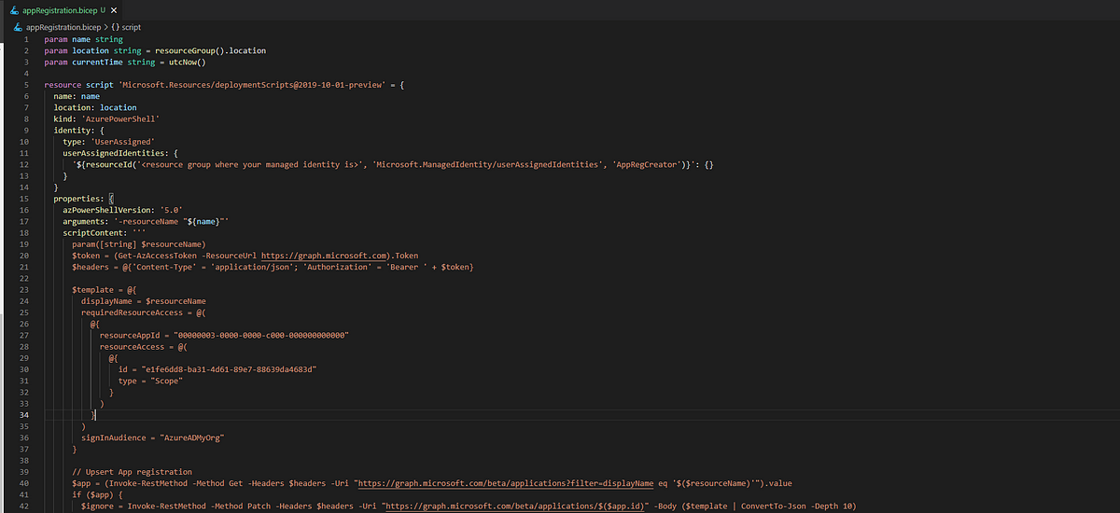Click line number 34 in the gutter
Image resolution: width=1120 pixels, height=513 pixels.
pos(24,414)
